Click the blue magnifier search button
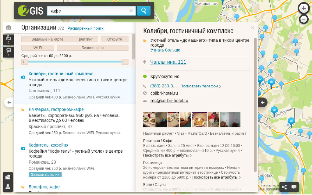312x195 pixels. tap(144, 11)
